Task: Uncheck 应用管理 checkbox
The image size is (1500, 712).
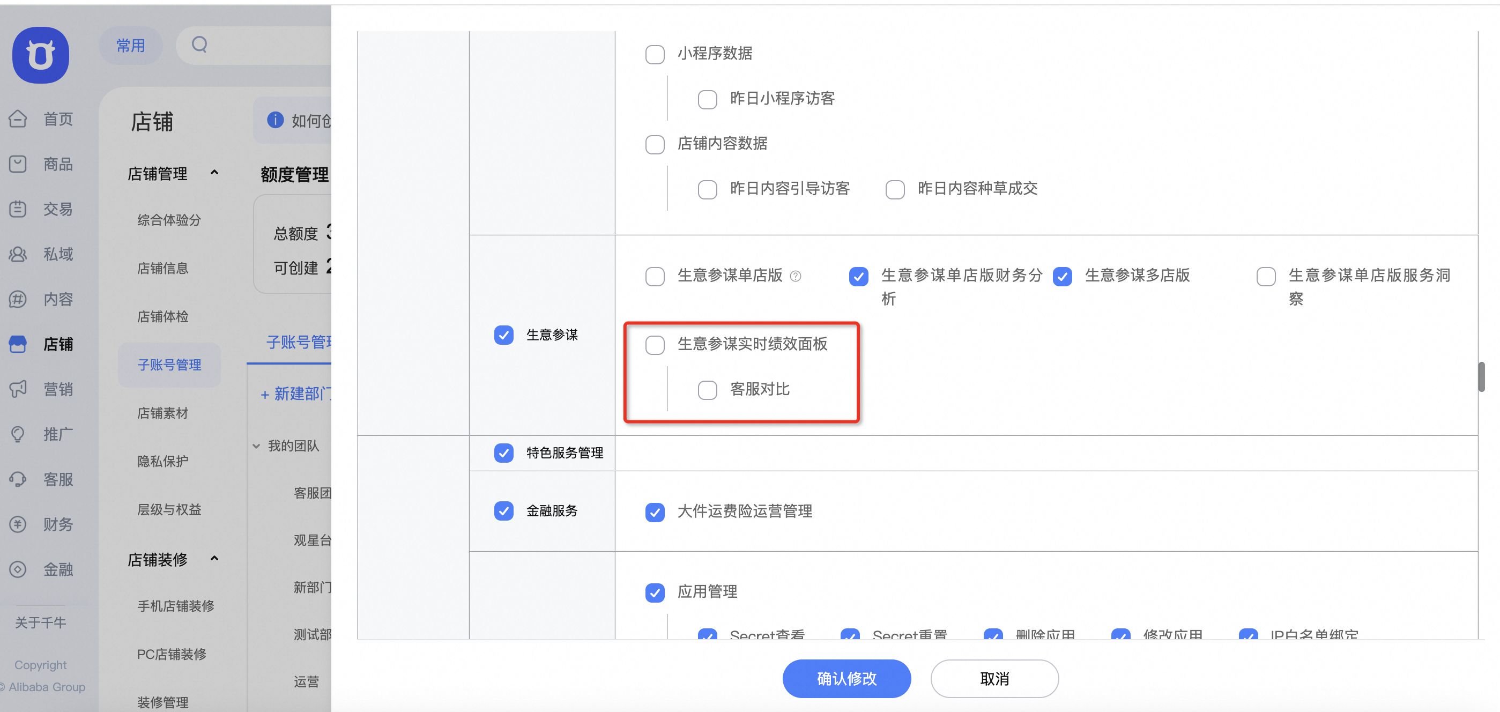Action: (655, 592)
